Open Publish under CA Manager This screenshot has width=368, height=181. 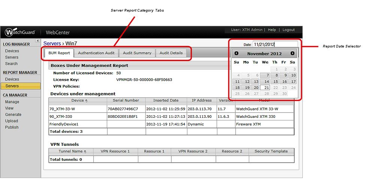[x=12, y=127]
